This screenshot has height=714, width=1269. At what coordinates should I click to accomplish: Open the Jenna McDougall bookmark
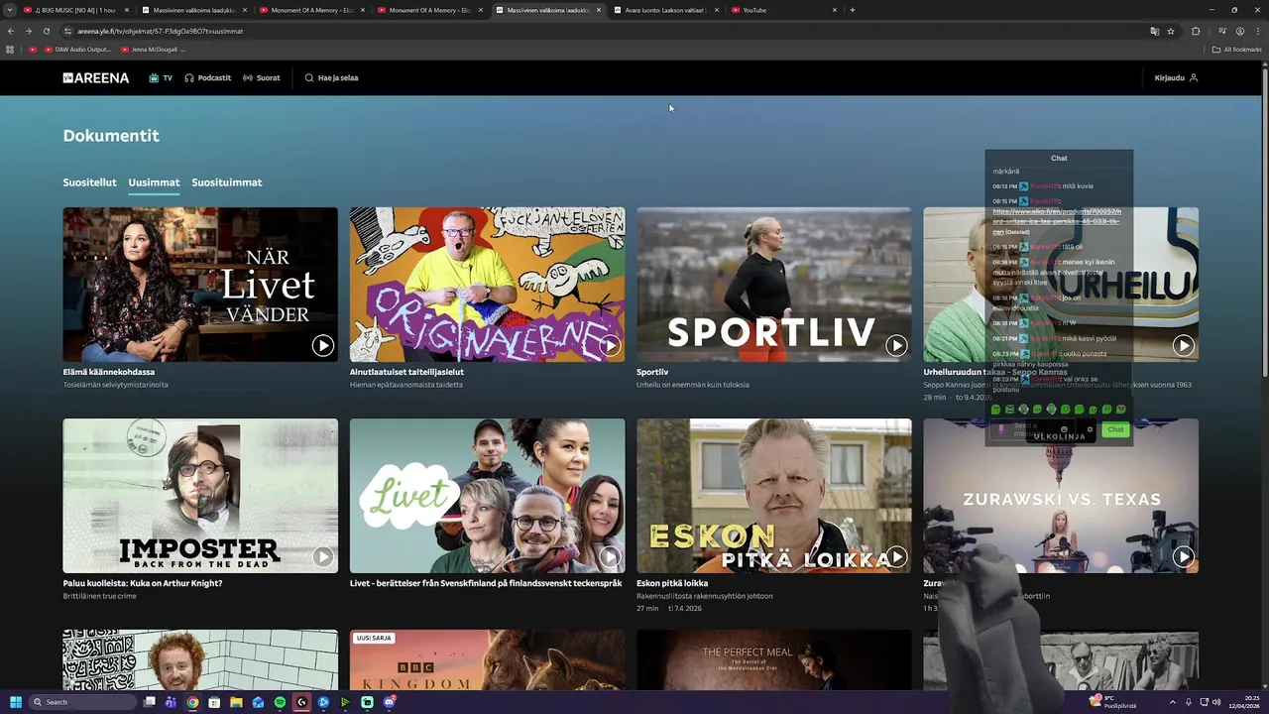[x=154, y=50]
